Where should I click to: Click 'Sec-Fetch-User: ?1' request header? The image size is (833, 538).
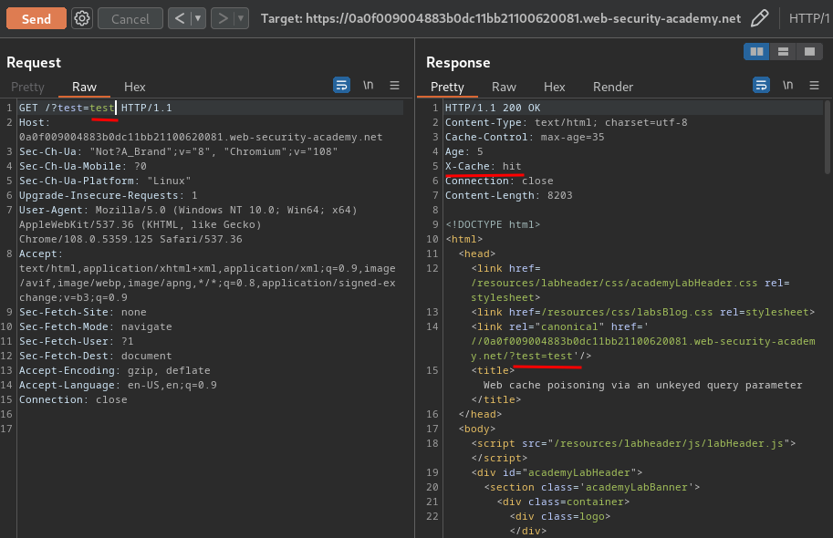point(77,342)
